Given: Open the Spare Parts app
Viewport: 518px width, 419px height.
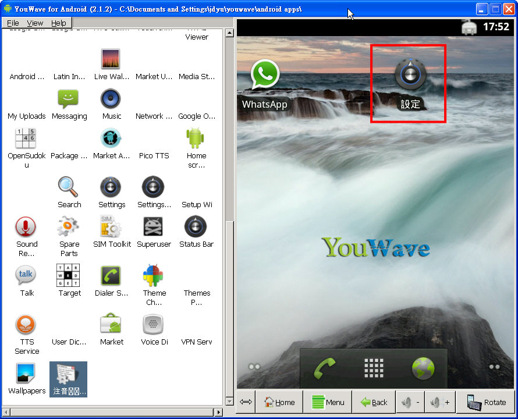Looking at the screenshot, I should (x=68, y=227).
